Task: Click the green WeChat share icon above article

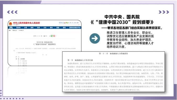Action: 52,36
